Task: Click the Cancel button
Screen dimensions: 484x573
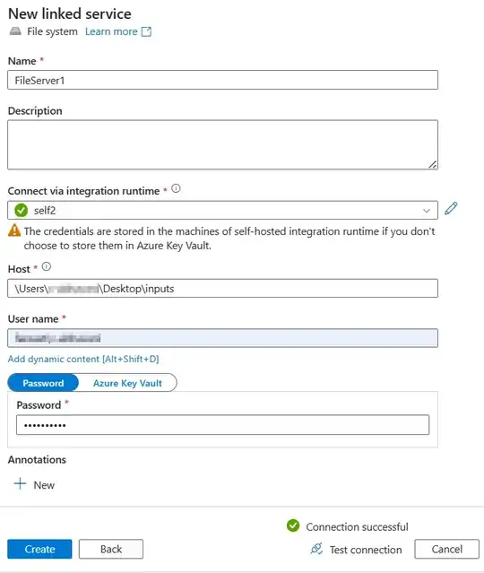Action: 446,549
